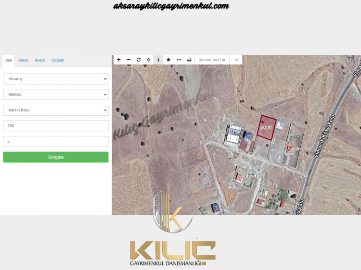This screenshot has height=270, width=361.
Task: Click the green Sorgula button
Action: (56, 157)
